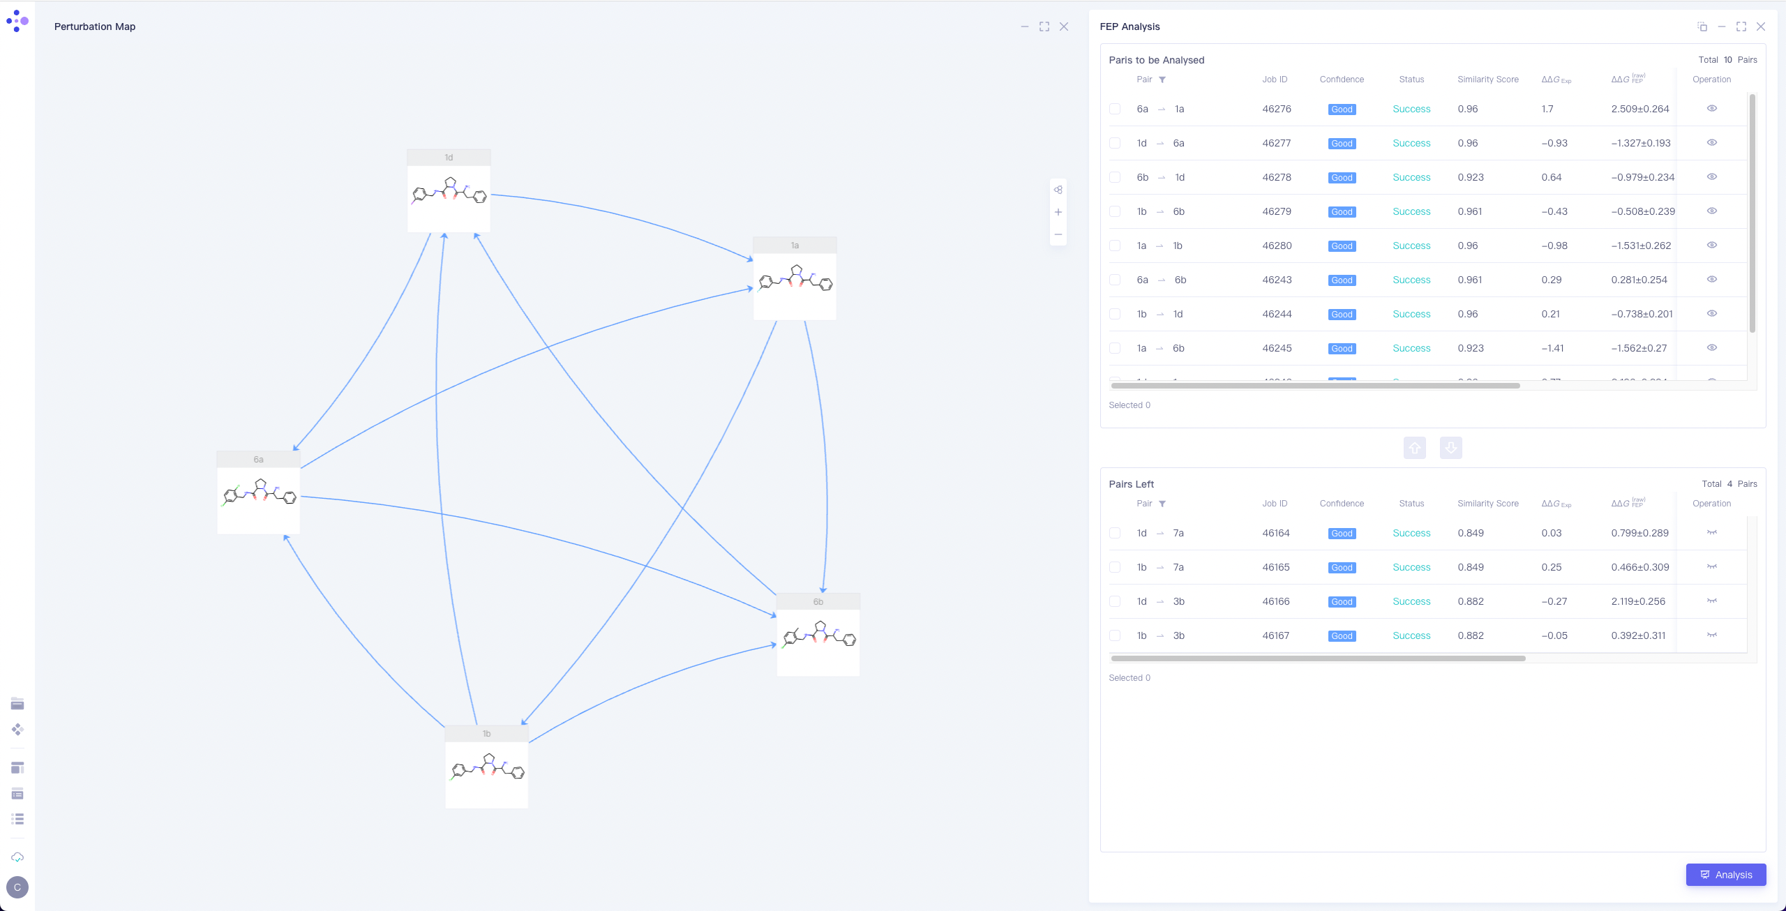1786x911 pixels.
Task: Click Success status for job 46276
Action: 1411,109
